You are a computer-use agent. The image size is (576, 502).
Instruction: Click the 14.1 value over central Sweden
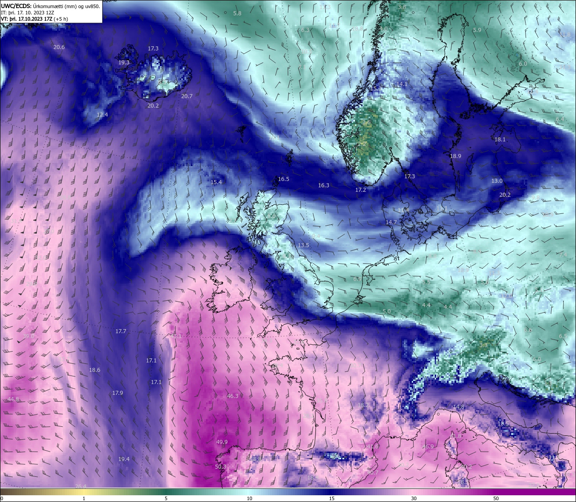tap(402, 84)
